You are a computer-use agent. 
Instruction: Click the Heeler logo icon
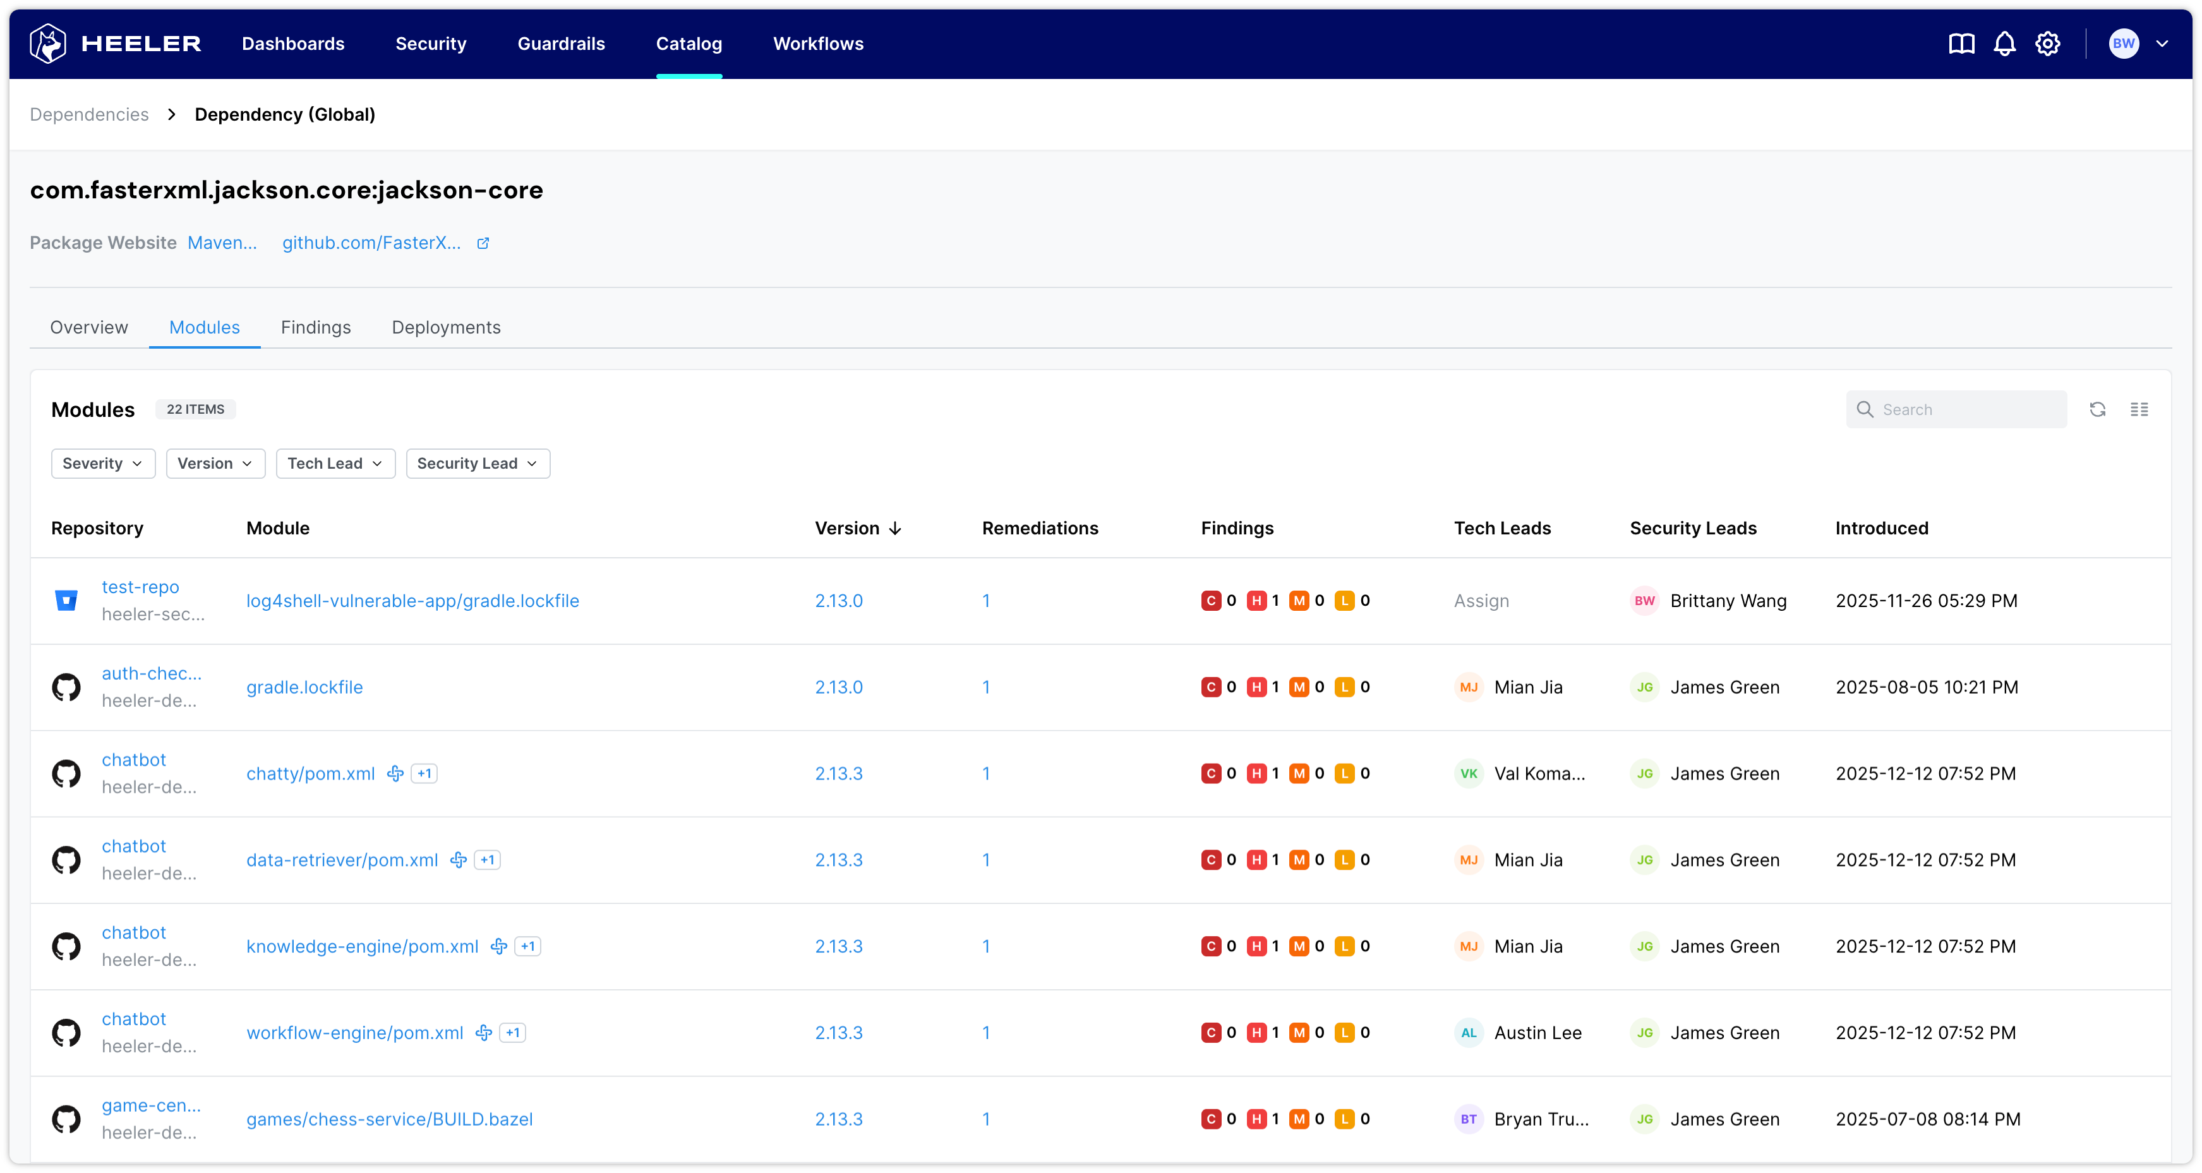click(49, 44)
